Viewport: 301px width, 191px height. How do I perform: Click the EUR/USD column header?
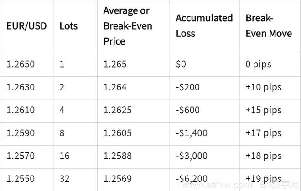click(26, 26)
